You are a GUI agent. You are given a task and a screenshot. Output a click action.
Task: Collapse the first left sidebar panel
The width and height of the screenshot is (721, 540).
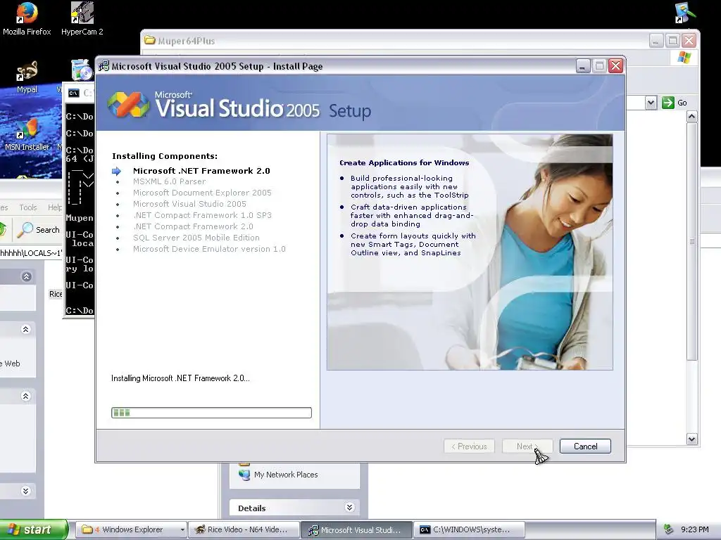(x=26, y=276)
